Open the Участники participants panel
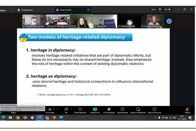 coord(50,110)
